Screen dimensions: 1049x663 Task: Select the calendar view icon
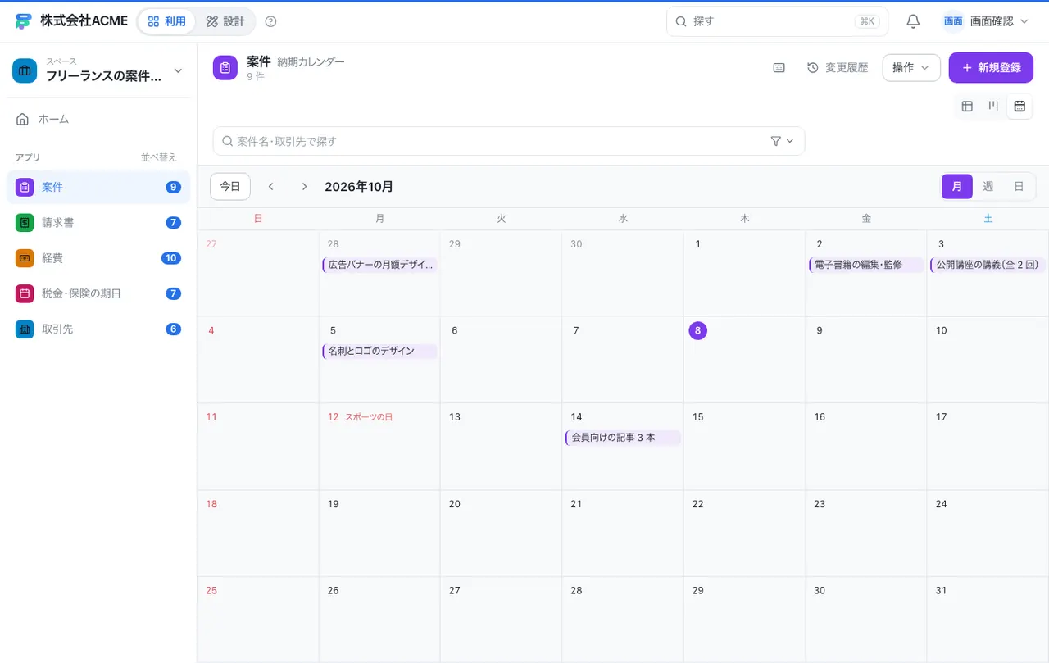[x=1019, y=106]
